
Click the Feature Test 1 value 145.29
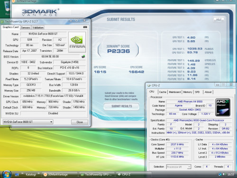(193, 61)
